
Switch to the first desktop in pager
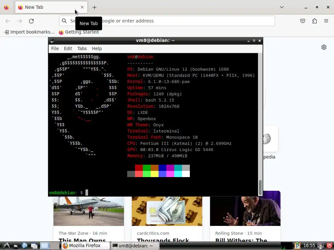[44, 246]
